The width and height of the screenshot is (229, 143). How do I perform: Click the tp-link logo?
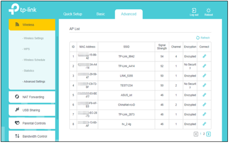pyautogui.click(x=23, y=9)
